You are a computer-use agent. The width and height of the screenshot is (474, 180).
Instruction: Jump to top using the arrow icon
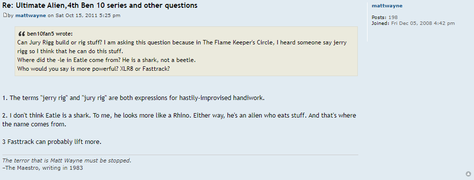(x=468, y=174)
